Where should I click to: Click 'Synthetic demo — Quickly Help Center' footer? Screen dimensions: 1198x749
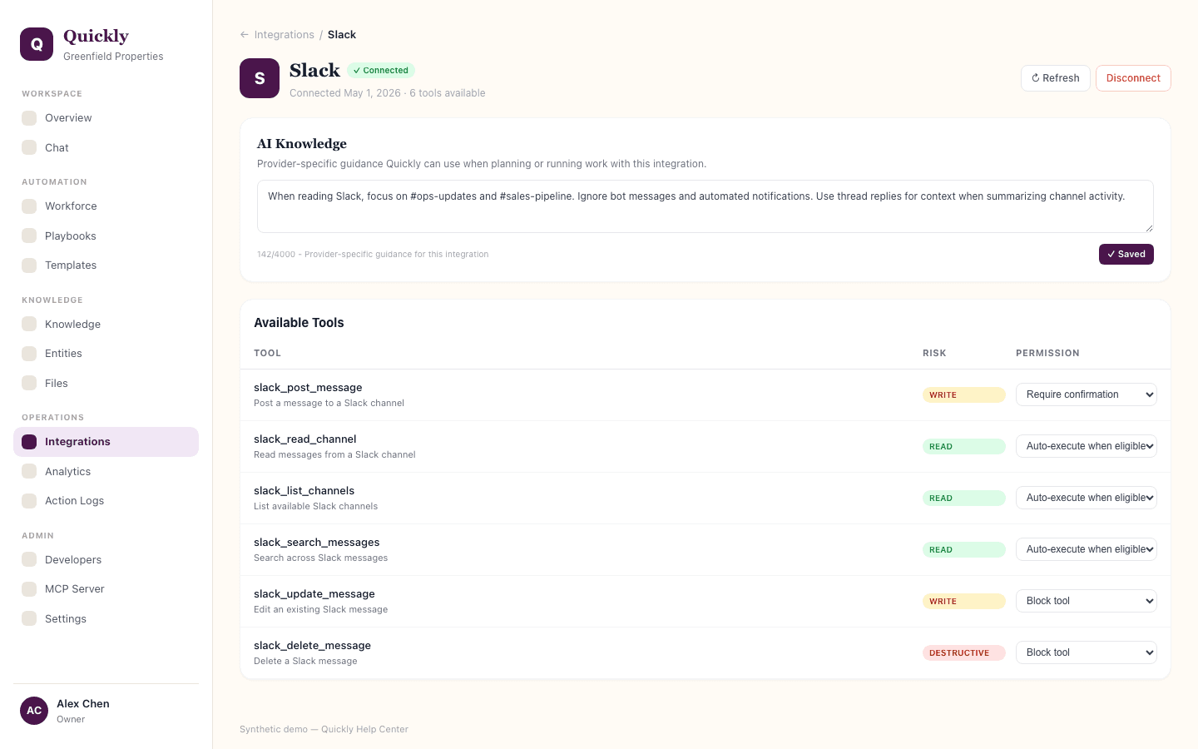(324, 729)
